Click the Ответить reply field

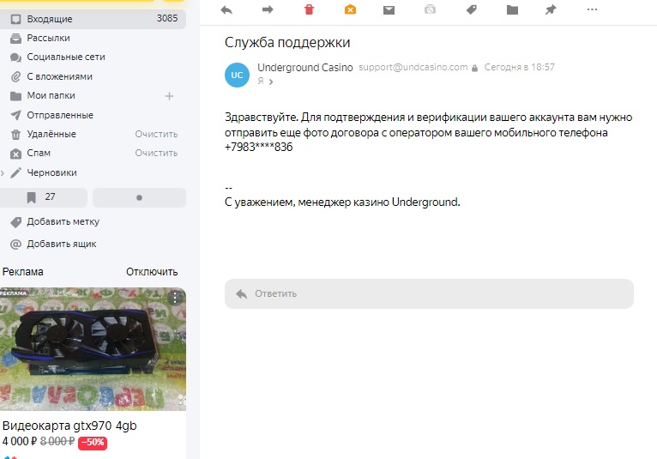click(429, 293)
